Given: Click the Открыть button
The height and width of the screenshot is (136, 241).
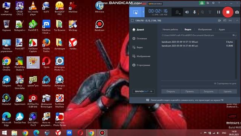Looking at the screenshot, I should (x=171, y=91).
